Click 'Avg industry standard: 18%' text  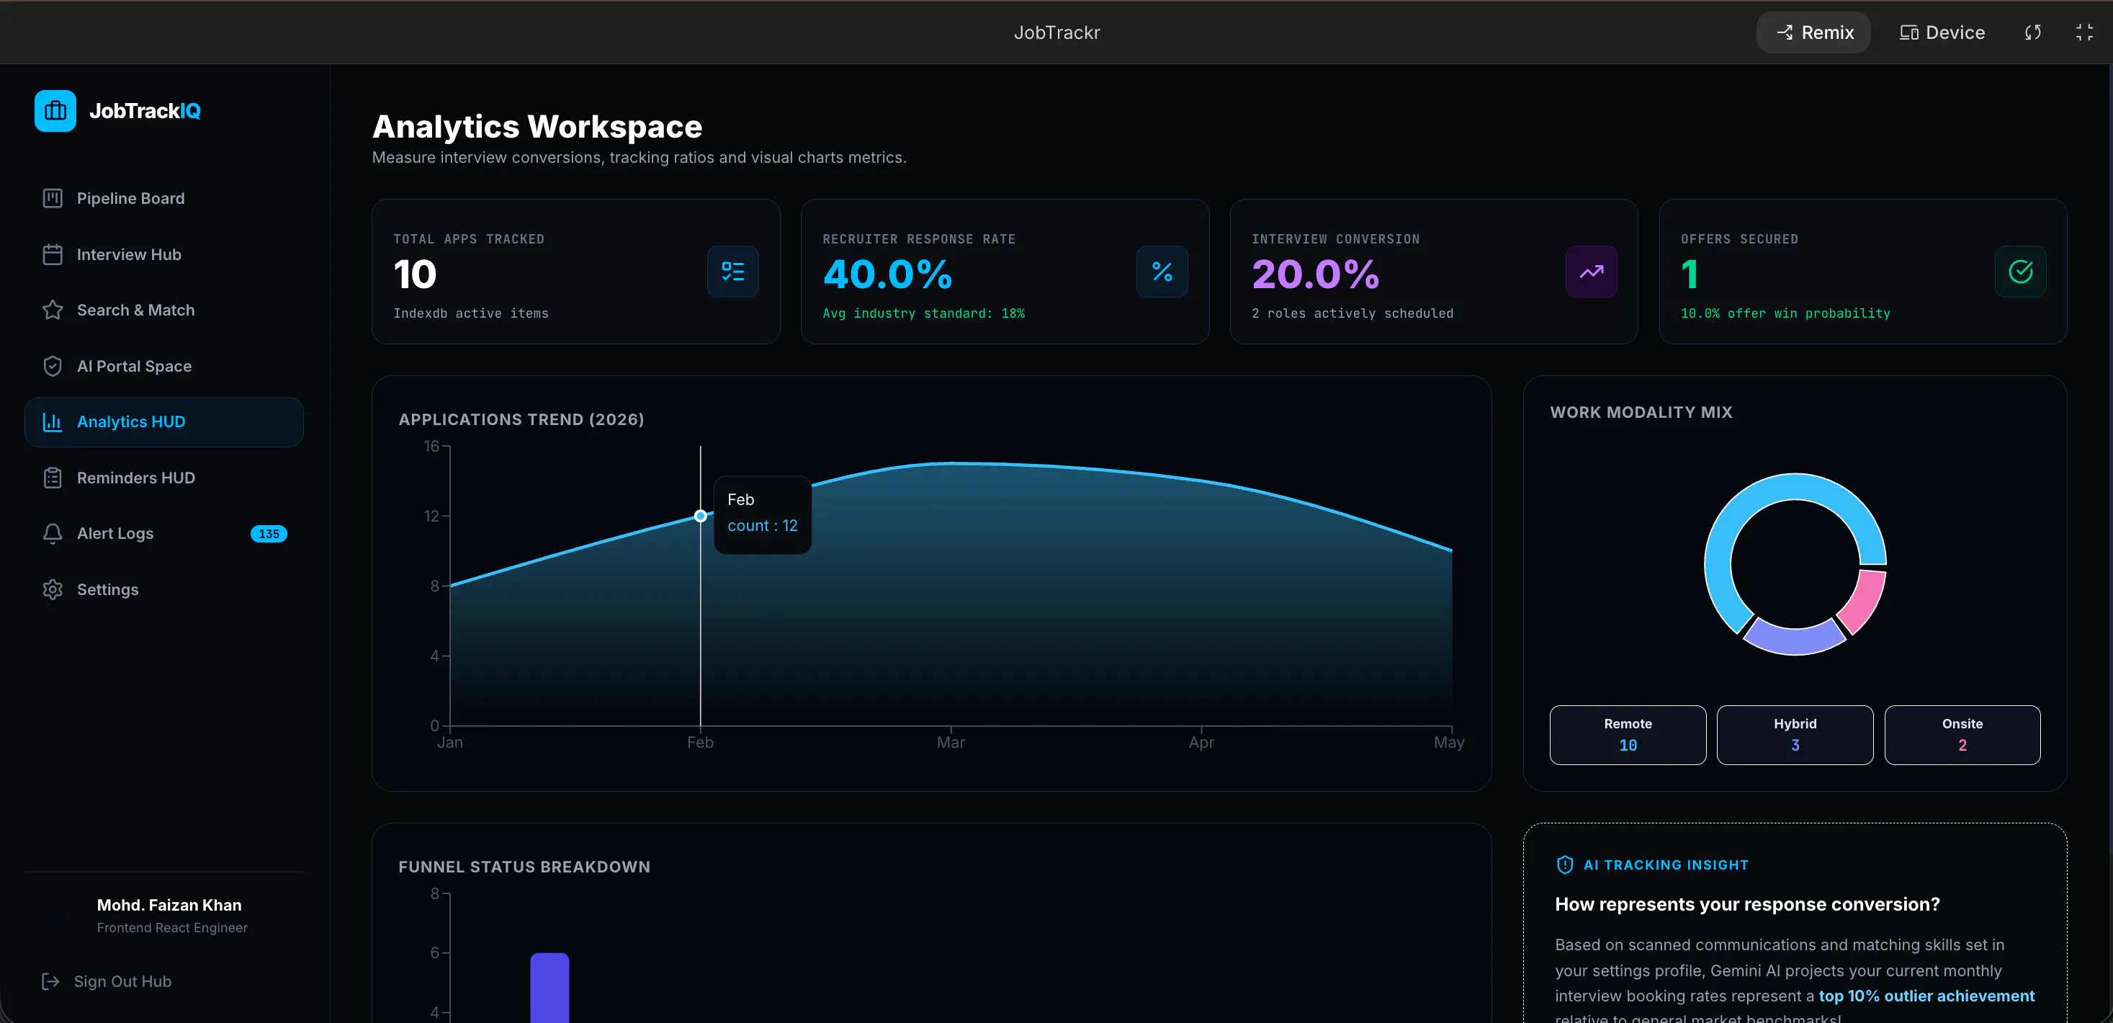(923, 313)
